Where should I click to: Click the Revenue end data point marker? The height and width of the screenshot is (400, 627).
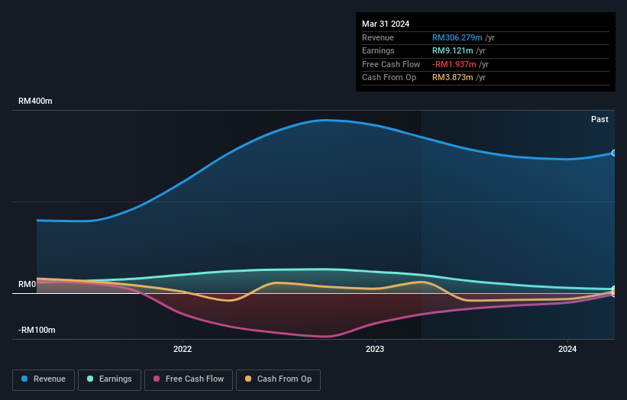pos(614,153)
